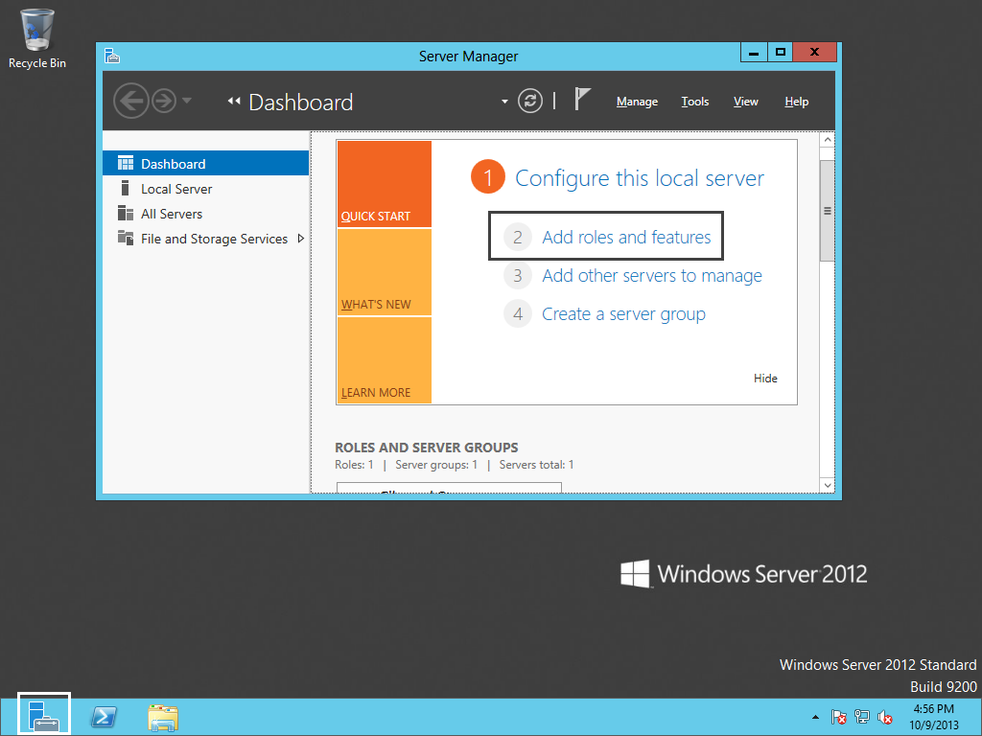Open Recycle Bin on the desktop
This screenshot has height=736, width=982.
(37, 38)
